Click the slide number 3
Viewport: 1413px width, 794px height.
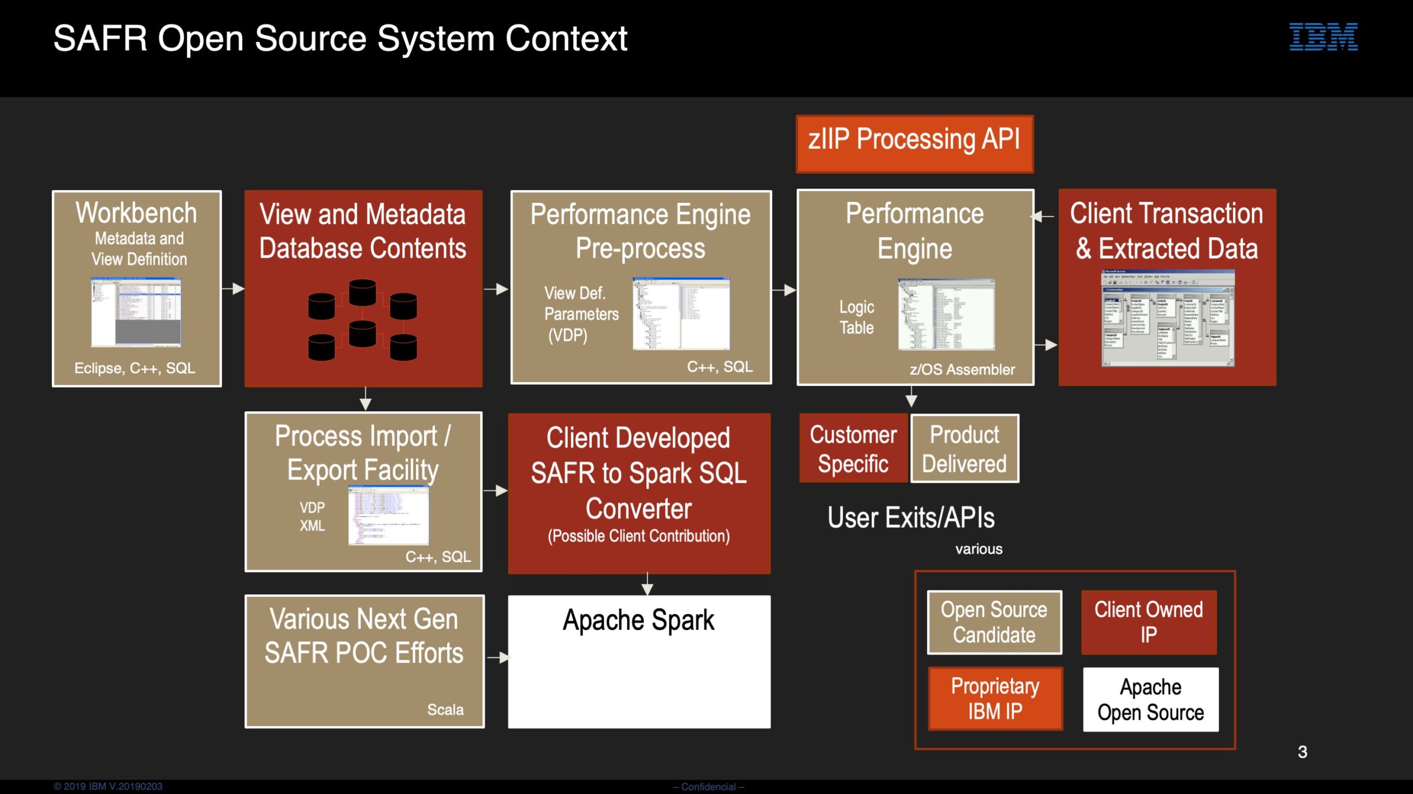(1303, 752)
